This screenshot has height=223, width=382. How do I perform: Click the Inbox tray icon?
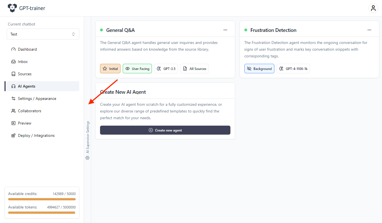[x=13, y=62]
